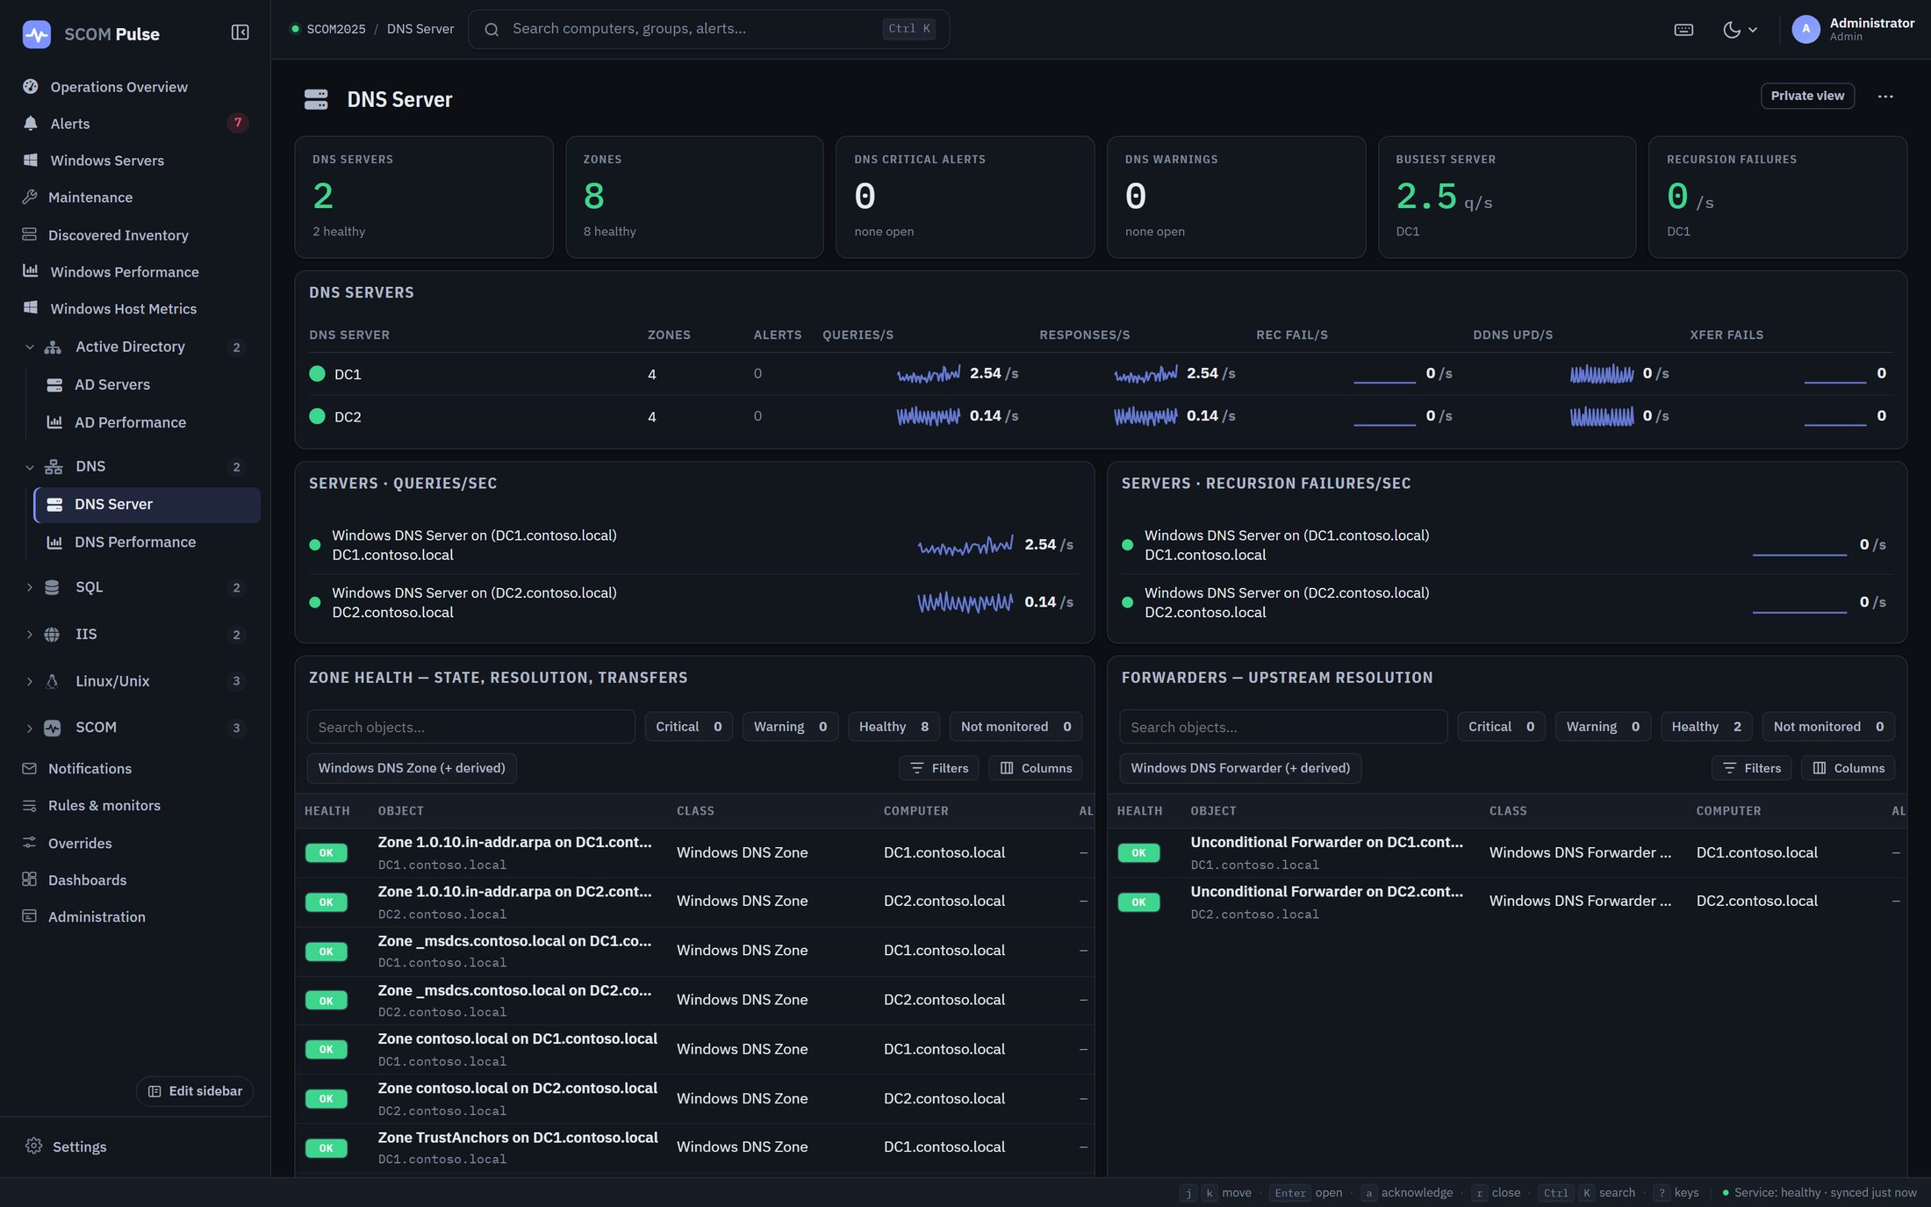
Task: Open the Alerts bell icon
Action: click(31, 124)
